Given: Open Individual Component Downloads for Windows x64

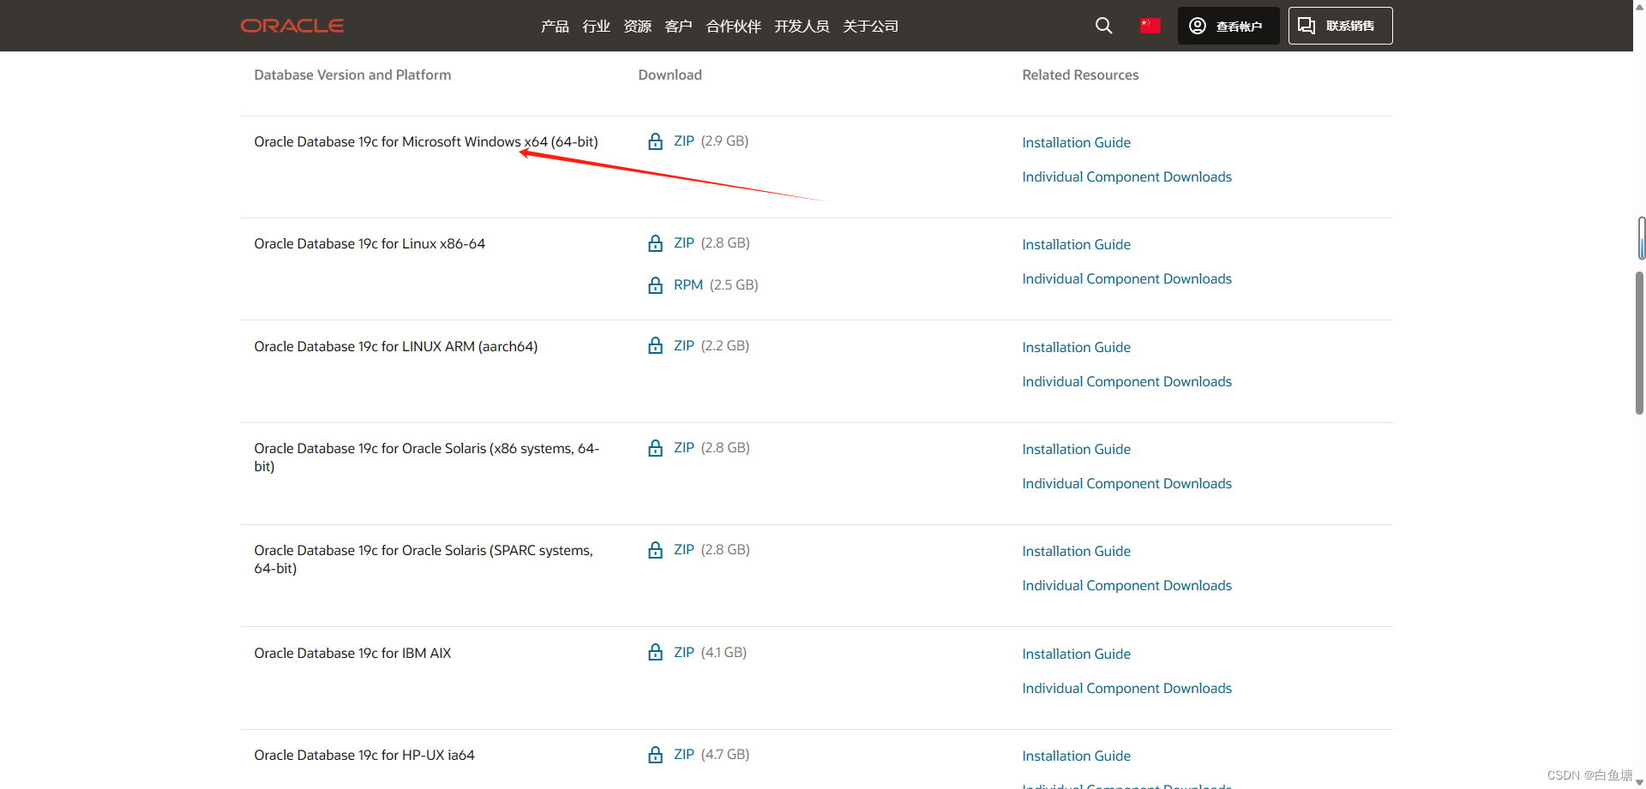Looking at the screenshot, I should click(x=1126, y=176).
